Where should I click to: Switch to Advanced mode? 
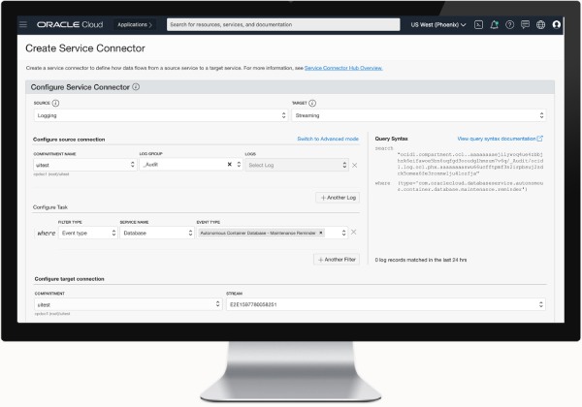click(328, 139)
